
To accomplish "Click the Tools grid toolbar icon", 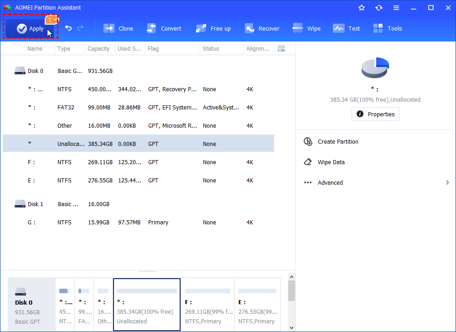I will pyautogui.click(x=378, y=28).
